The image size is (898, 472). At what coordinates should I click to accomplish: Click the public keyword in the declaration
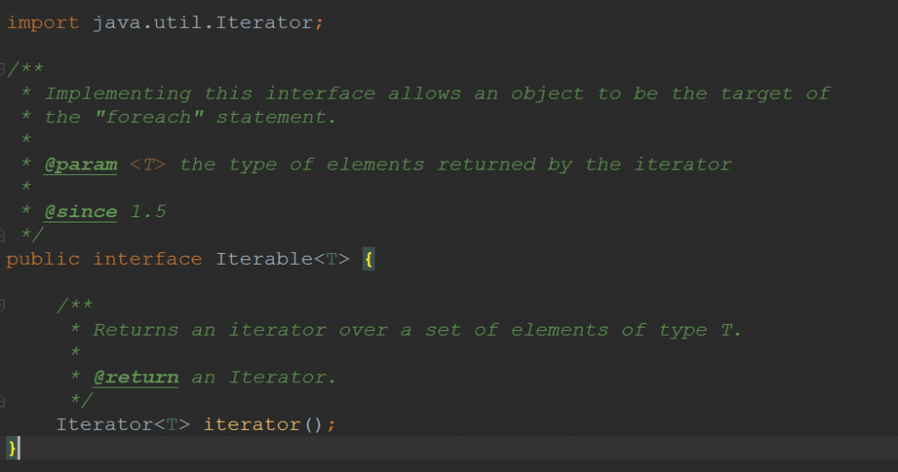pos(42,259)
